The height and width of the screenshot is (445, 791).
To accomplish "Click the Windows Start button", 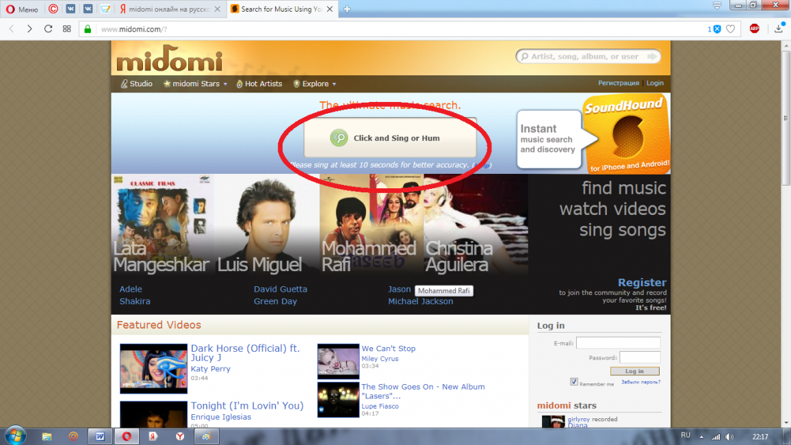I will click(x=15, y=435).
